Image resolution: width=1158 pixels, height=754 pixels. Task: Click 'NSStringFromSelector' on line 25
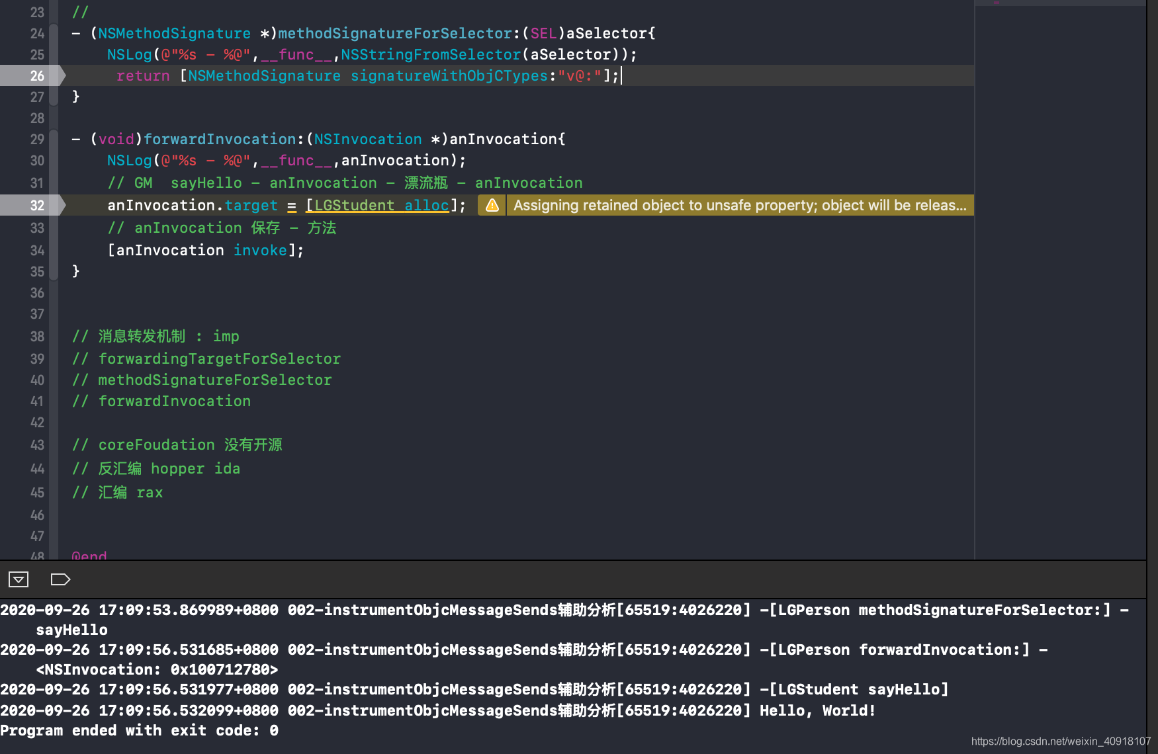point(431,54)
